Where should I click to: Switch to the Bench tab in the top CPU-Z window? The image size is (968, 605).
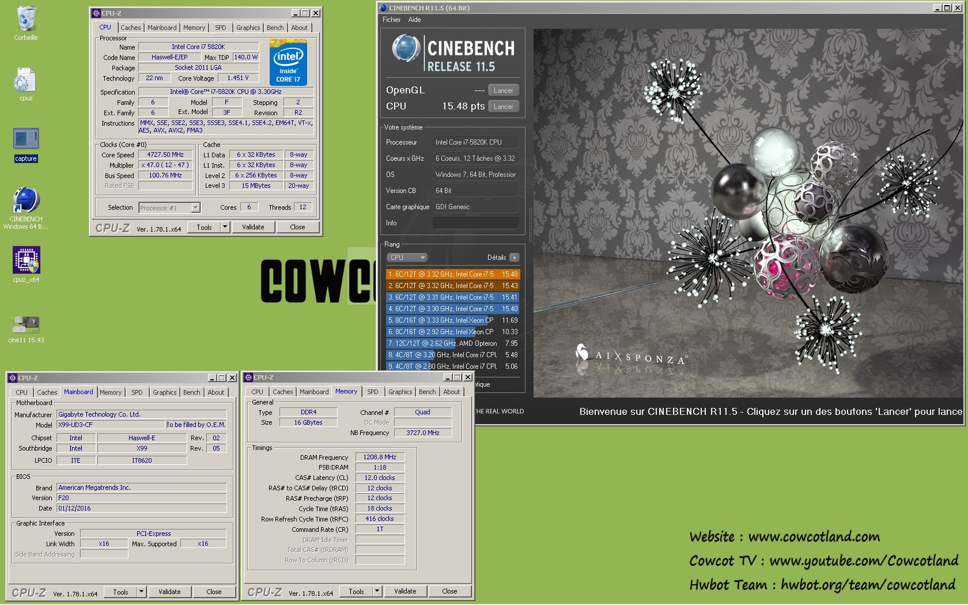275,28
